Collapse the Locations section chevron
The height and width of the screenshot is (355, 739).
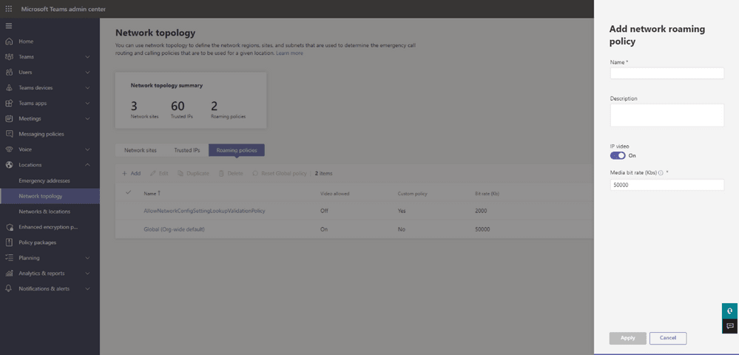(x=88, y=165)
